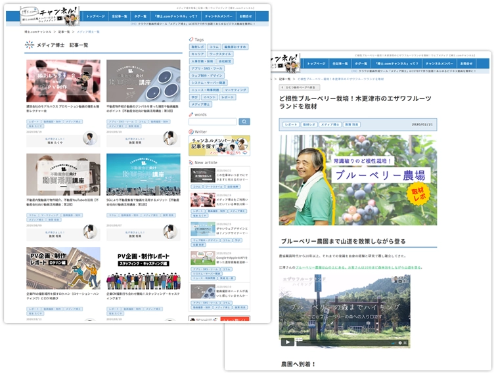Image resolution: width=496 pixels, height=375 pixels.
Task: Click the video progress bar on the player
Action: pyautogui.click(x=342, y=342)
